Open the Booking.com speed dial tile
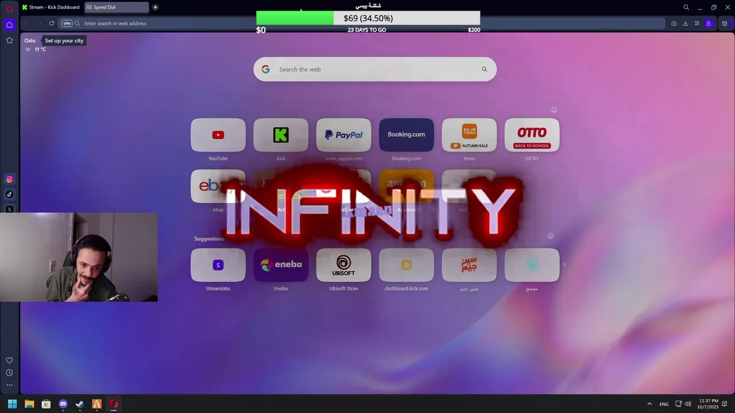The height and width of the screenshot is (413, 735). (407, 135)
